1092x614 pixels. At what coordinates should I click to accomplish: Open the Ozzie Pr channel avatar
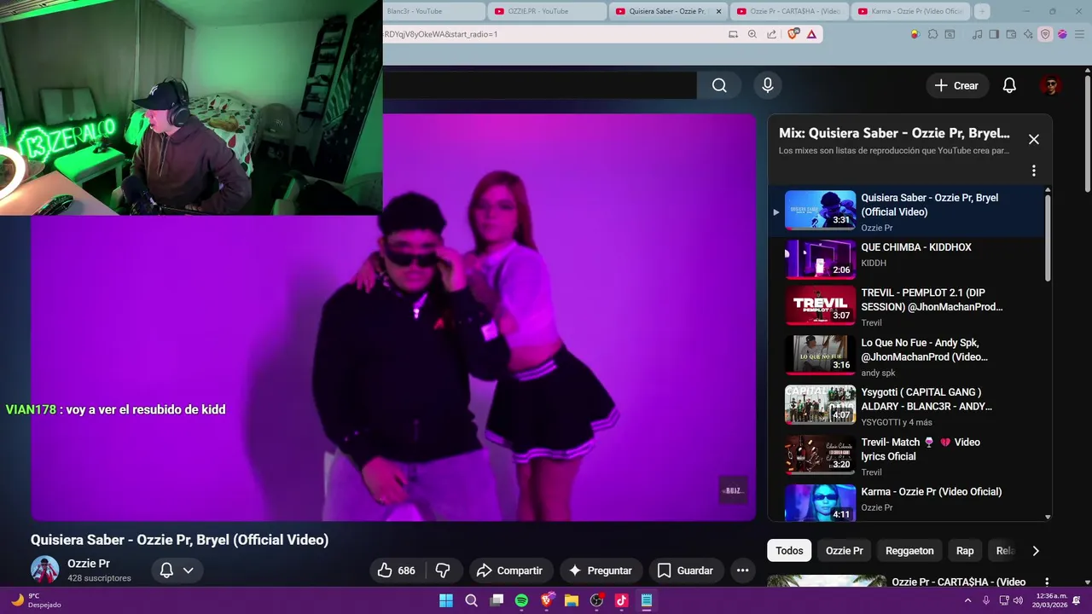pos(44,570)
